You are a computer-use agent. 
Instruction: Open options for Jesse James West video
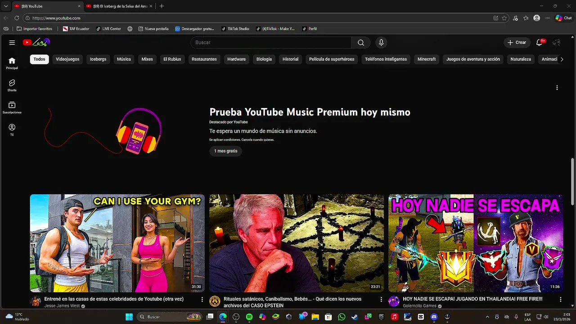(x=202, y=299)
